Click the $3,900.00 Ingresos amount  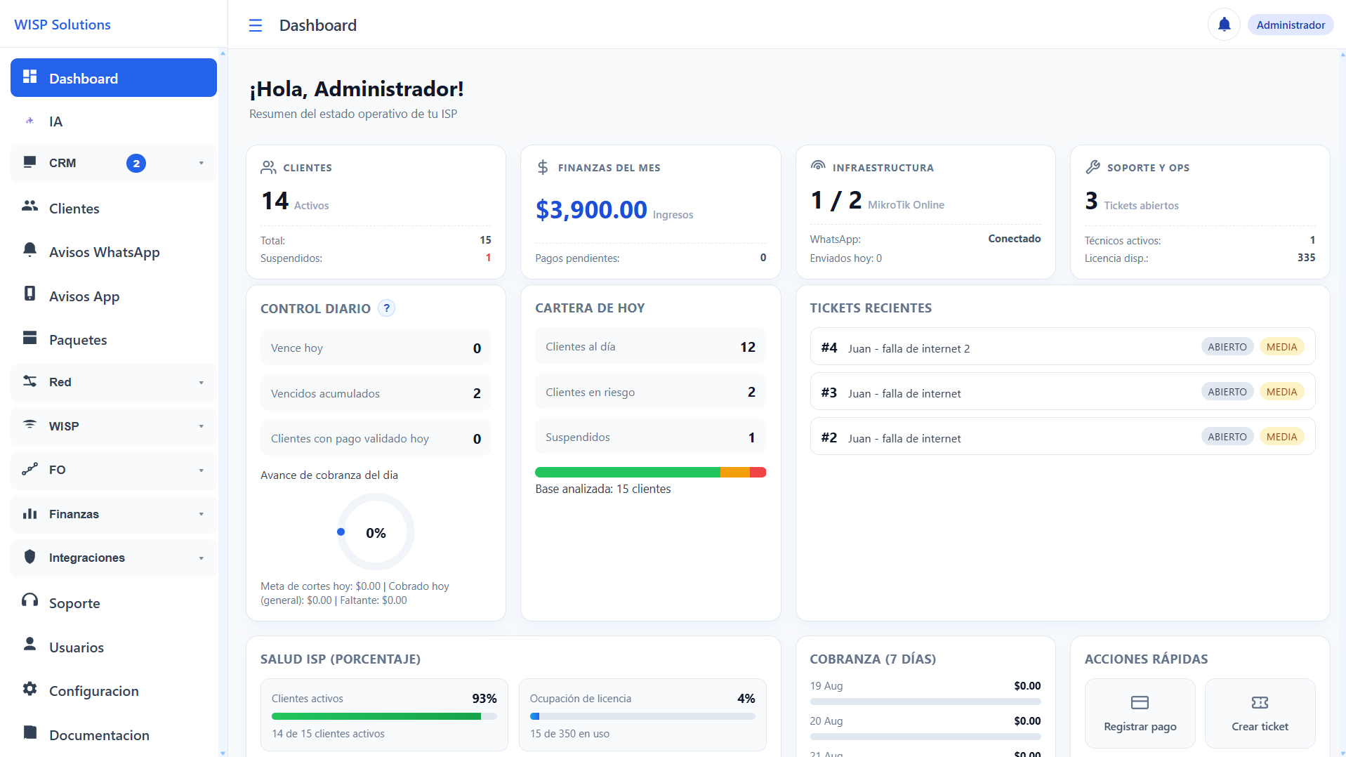pos(591,209)
